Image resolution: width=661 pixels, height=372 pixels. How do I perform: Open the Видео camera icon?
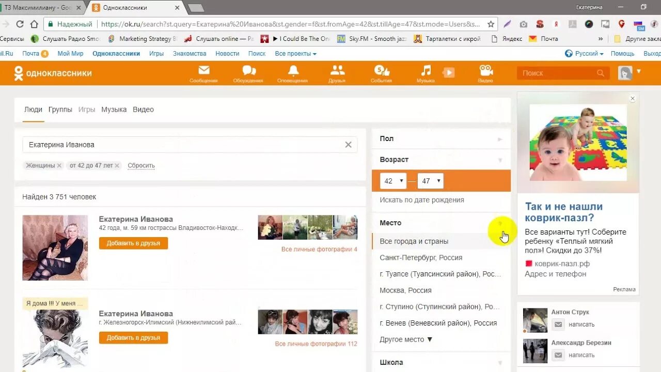(485, 73)
